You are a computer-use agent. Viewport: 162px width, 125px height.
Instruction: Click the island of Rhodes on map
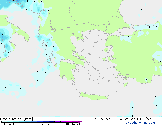point(125,85)
